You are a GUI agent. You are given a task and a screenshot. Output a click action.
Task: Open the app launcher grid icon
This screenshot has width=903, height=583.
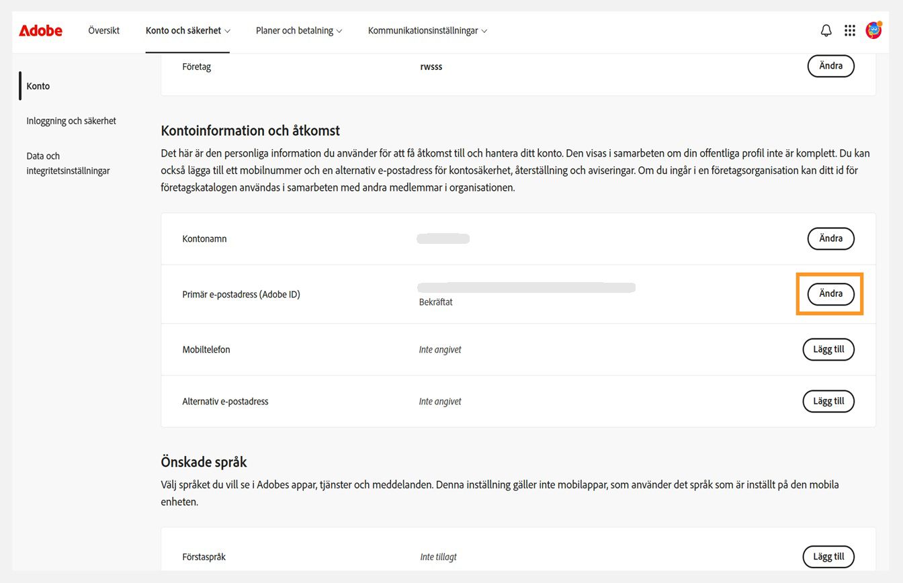point(849,30)
